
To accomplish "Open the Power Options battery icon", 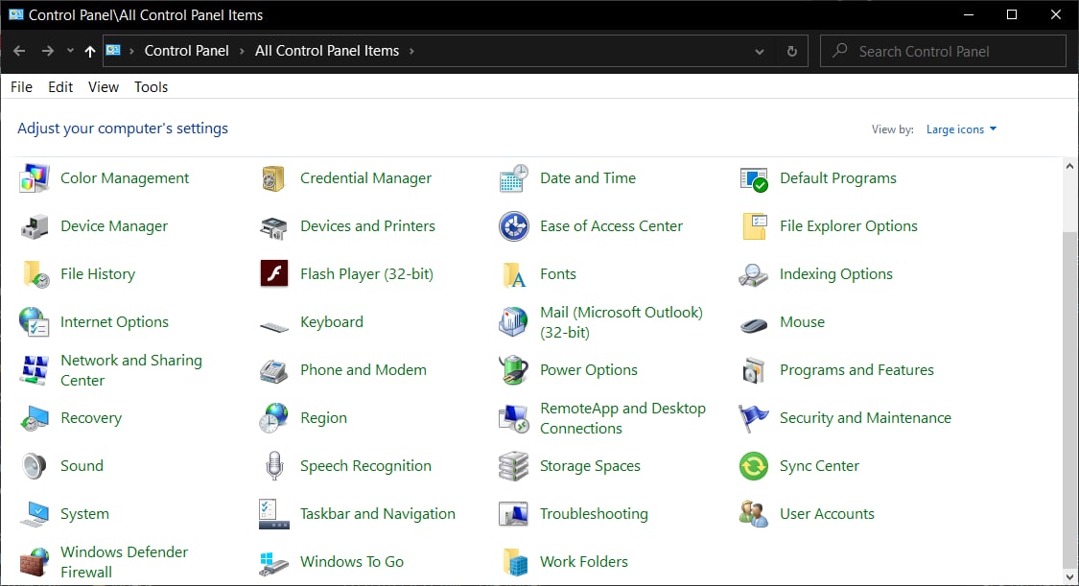I will tap(514, 370).
